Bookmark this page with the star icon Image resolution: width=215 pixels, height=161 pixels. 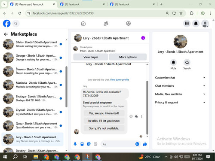[181, 13]
